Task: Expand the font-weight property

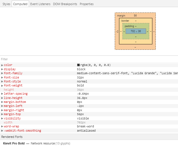Action: click(2, 86)
